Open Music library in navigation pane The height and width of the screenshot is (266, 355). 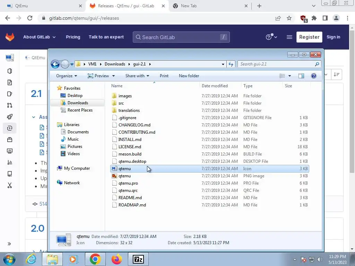(x=73, y=139)
